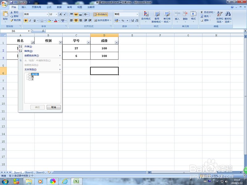
Task: Click the Align Text Right icon
Action: tap(80, 20)
